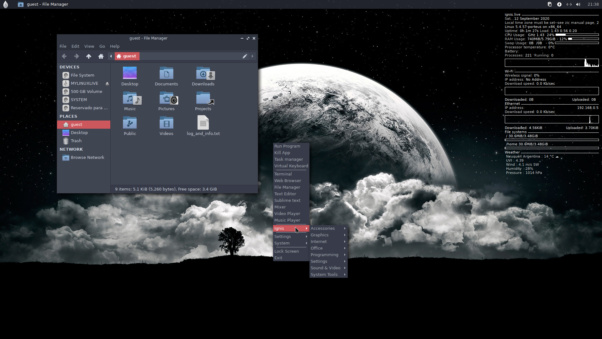Toggle path edit with pencil icon

click(245, 56)
